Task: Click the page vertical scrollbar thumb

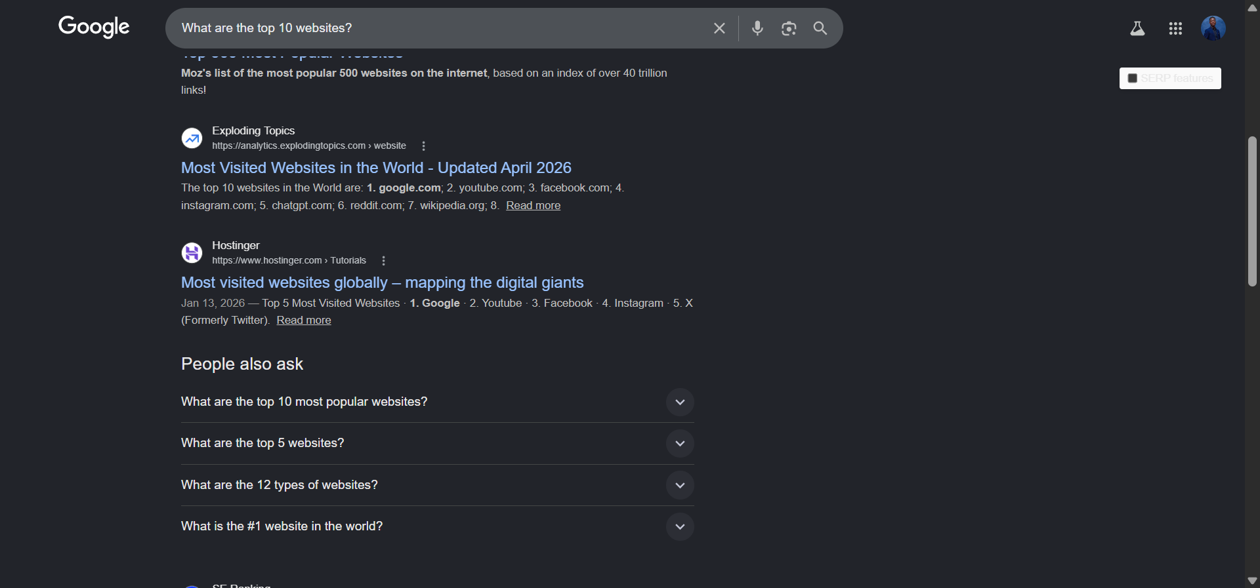Action: 1252,211
